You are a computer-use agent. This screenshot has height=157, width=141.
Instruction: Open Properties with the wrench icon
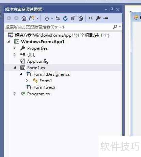point(98,18)
